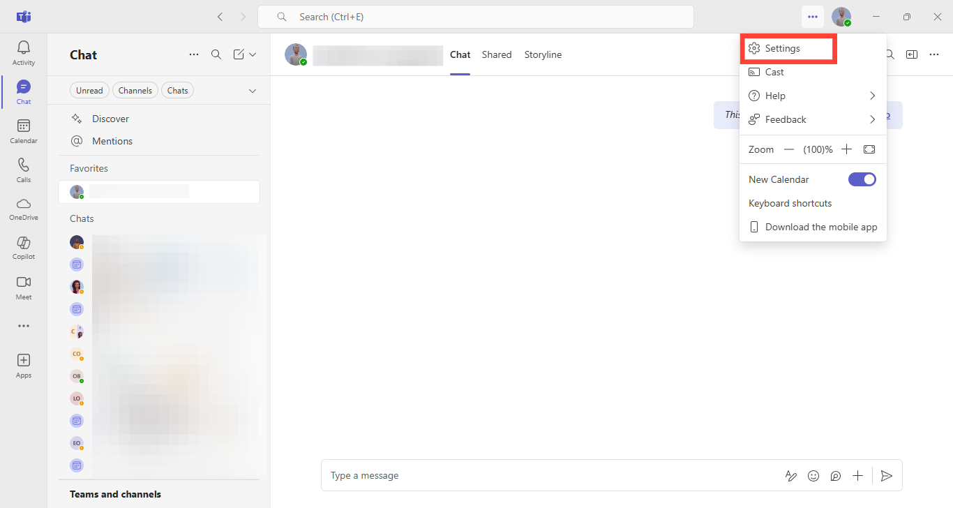Expand the Feedback submenu
Screen dimensions: 953x508
tap(813, 119)
